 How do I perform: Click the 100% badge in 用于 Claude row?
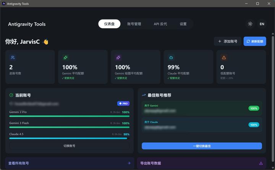pos(254,125)
